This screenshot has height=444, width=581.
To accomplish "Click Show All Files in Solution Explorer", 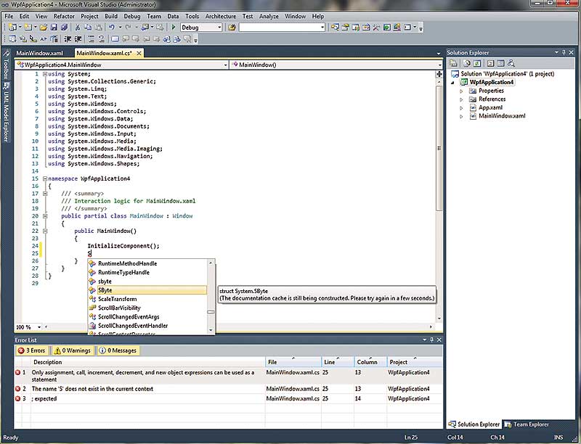I will pos(467,63).
